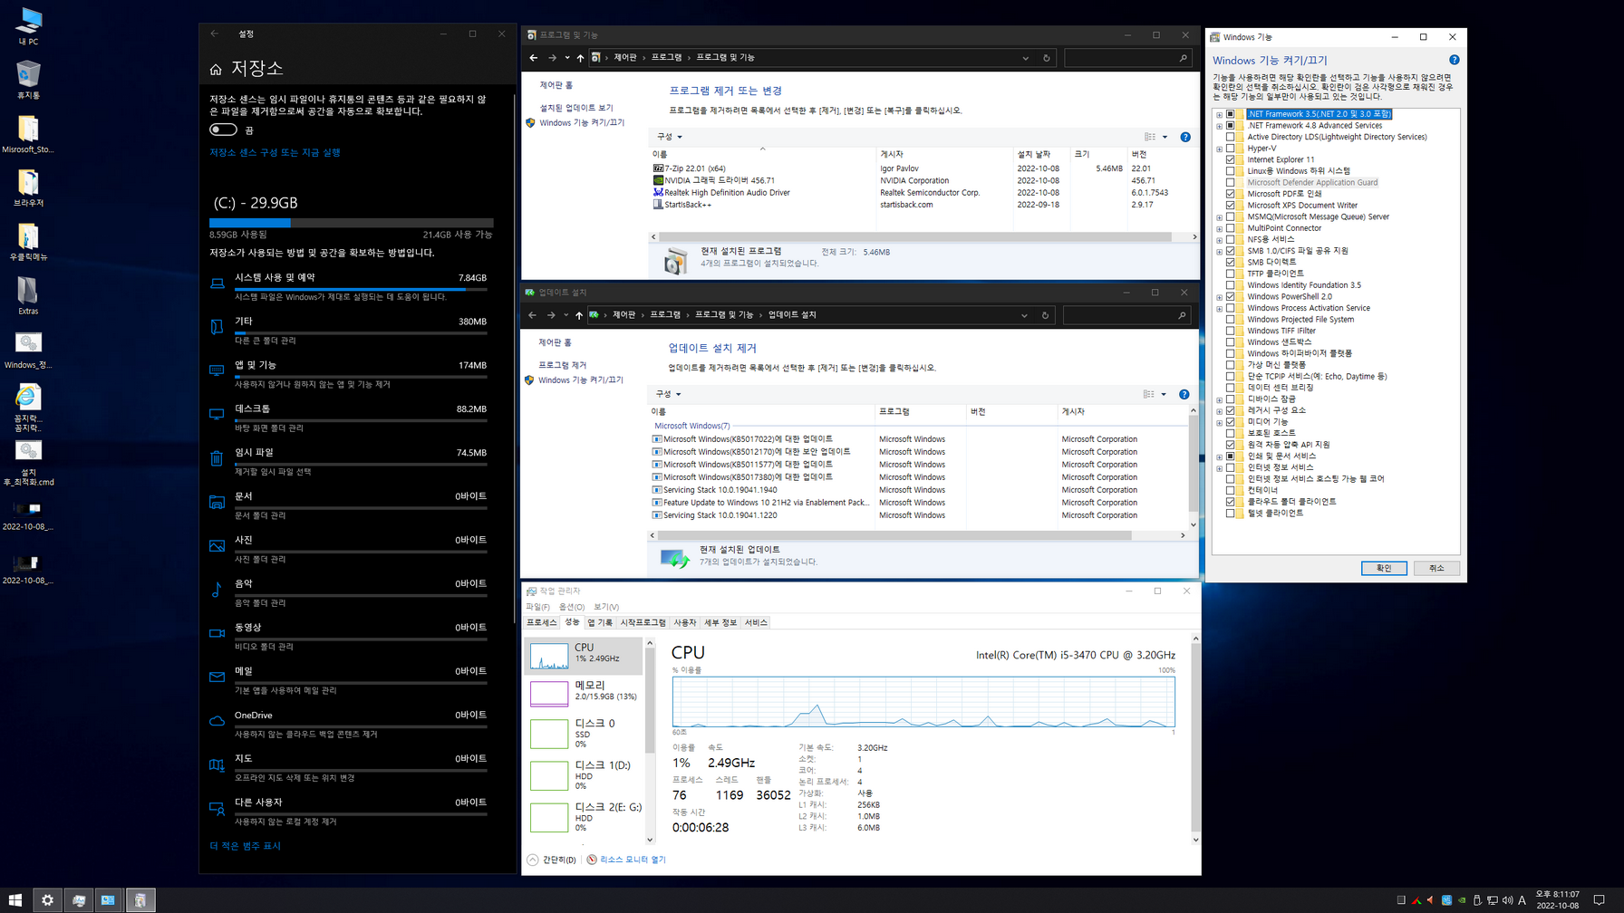Screen dimensions: 1624x913
Task: Check the Hyper-V feature checkbox
Action: click(x=1230, y=149)
